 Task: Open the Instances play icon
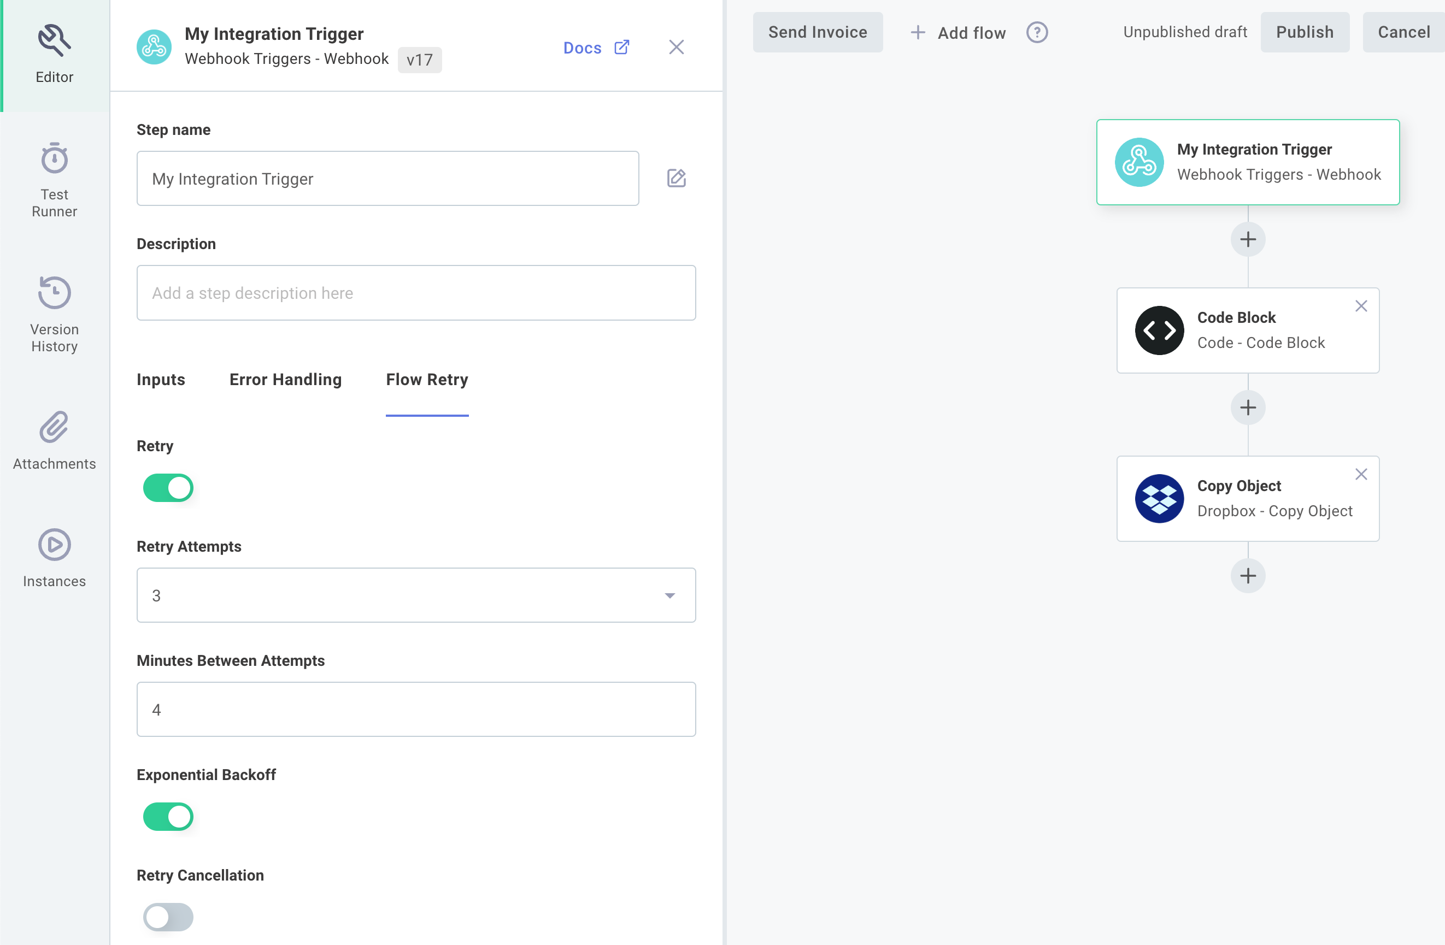[x=54, y=545]
